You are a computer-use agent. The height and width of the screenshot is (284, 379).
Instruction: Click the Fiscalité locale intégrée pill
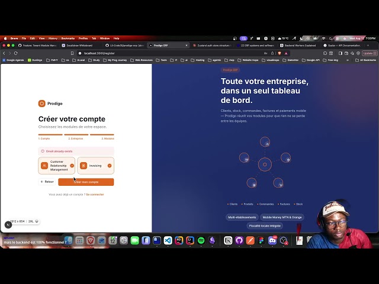coord(265,226)
